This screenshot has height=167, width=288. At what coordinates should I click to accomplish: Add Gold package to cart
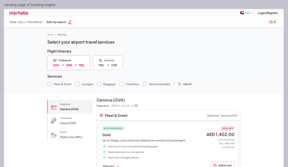(x=222, y=165)
